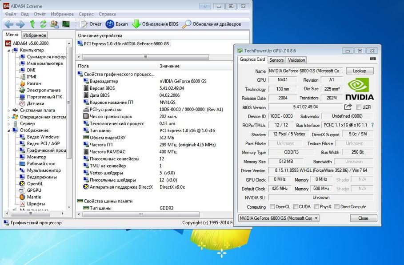Toggle the DirectCompute checkbox
Screen dimensions: 404x265
(337, 206)
